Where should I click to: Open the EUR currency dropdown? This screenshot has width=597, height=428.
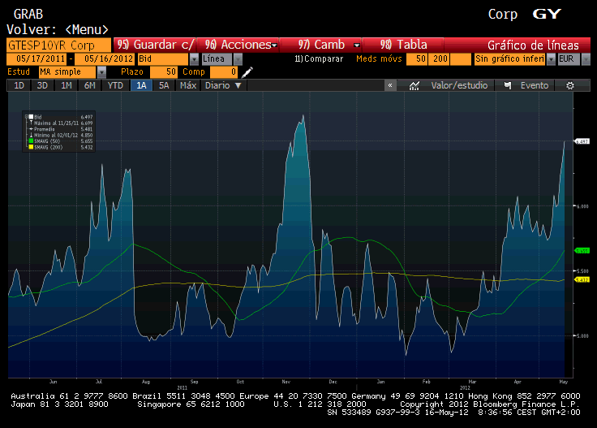tap(586, 59)
